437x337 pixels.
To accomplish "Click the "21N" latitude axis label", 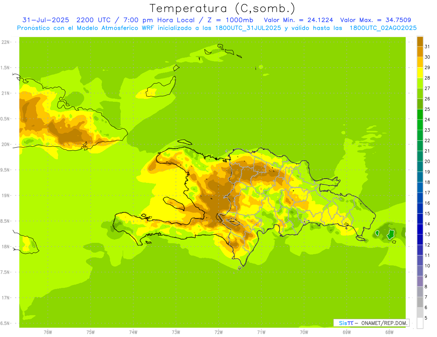I will 6,93.
